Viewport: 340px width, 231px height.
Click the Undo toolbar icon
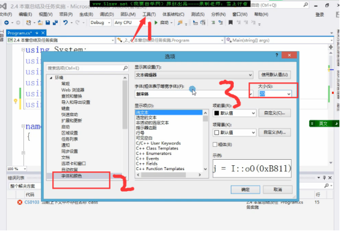(66, 23)
